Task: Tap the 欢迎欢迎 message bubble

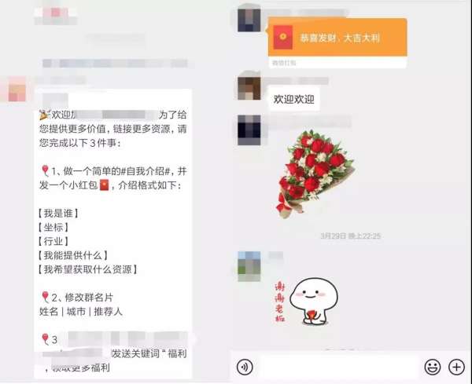Action: [293, 99]
